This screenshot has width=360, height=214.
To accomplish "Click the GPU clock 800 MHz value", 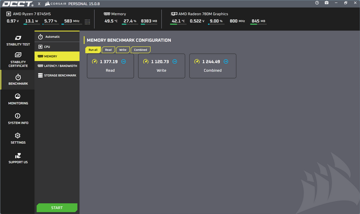I will [237, 21].
